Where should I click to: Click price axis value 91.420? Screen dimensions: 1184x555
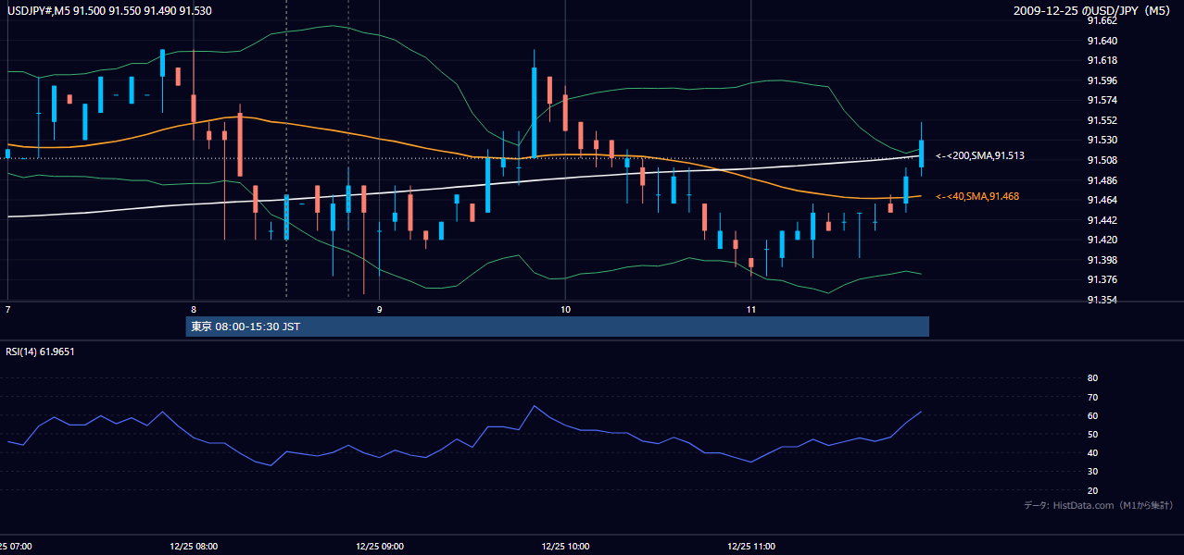pos(1102,240)
